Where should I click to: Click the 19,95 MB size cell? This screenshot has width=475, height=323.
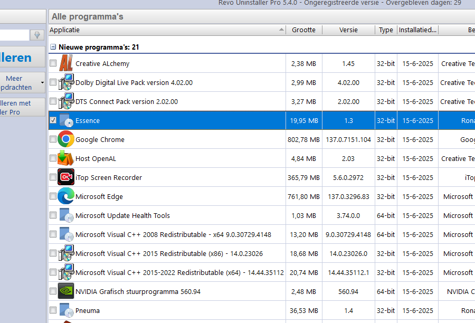pyautogui.click(x=304, y=120)
